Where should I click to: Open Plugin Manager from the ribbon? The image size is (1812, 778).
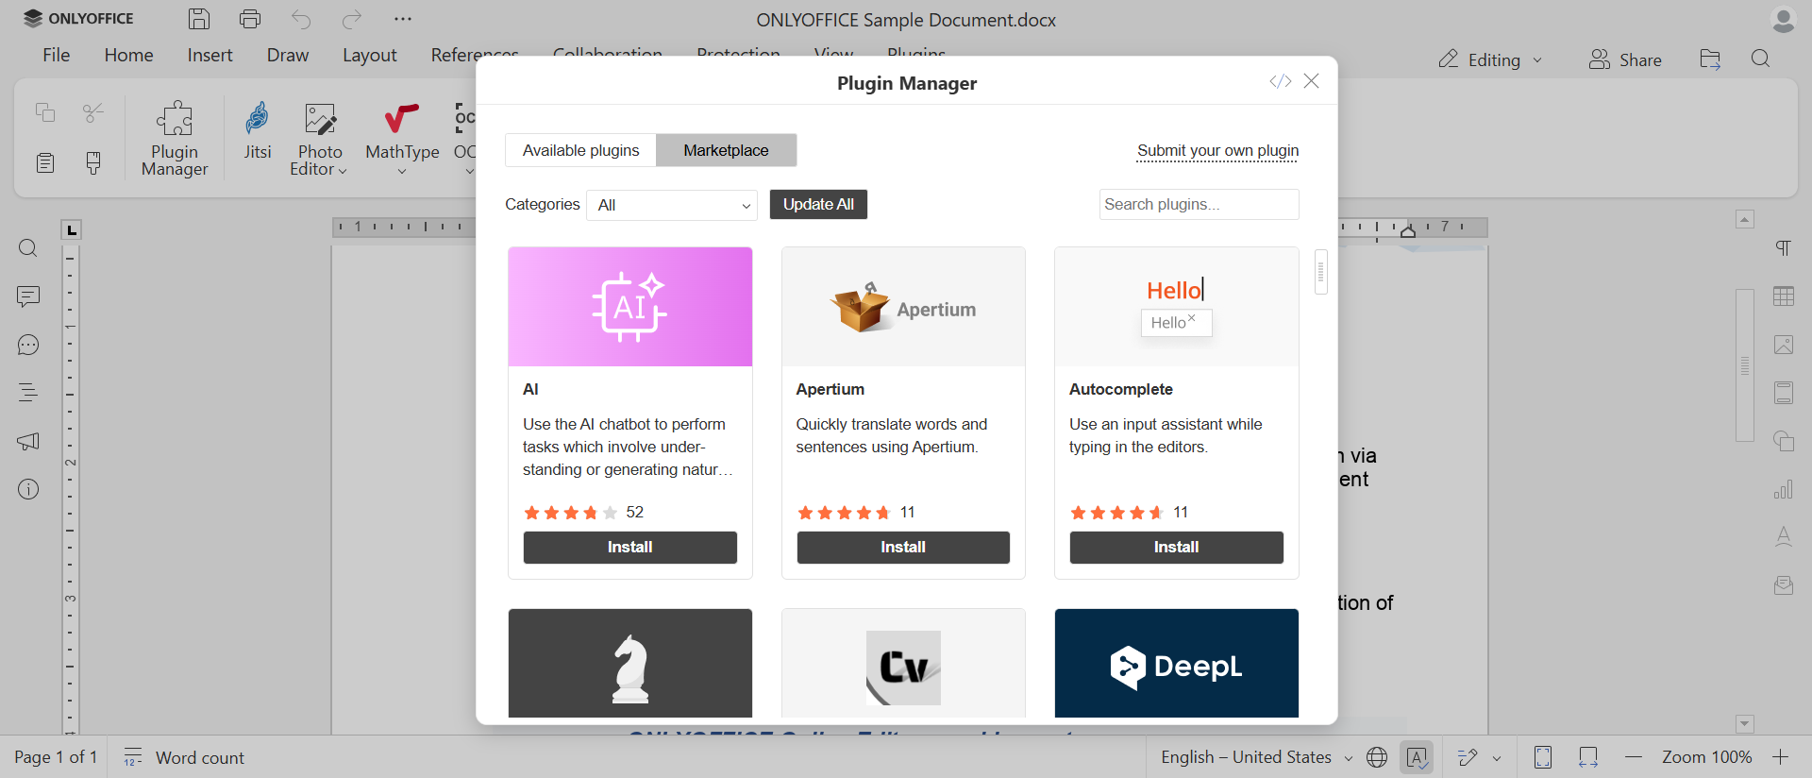tap(175, 139)
